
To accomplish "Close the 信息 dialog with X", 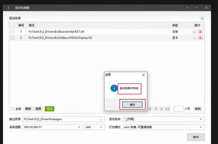I will point(143,75).
